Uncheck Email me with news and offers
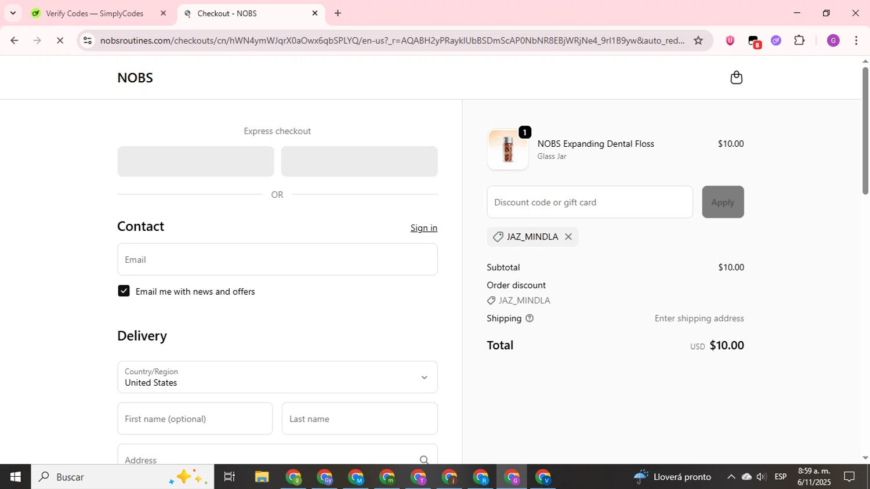870x489 pixels. [x=124, y=291]
